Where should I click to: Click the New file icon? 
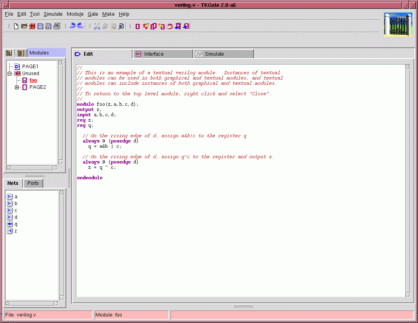(16, 26)
